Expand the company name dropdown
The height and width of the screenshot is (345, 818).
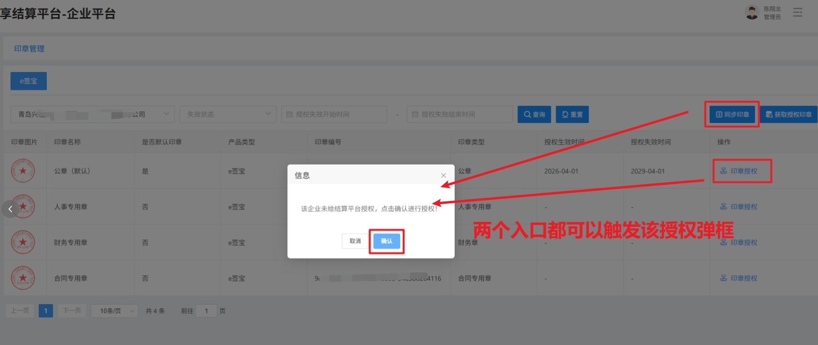point(92,115)
